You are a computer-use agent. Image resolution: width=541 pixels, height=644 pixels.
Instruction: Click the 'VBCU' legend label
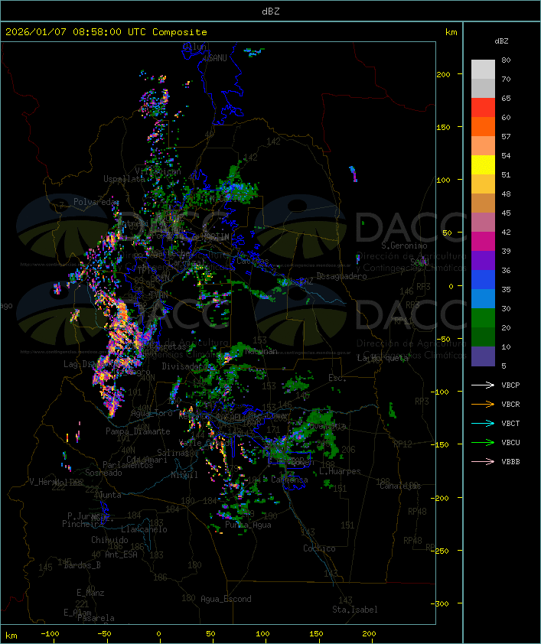510,442
